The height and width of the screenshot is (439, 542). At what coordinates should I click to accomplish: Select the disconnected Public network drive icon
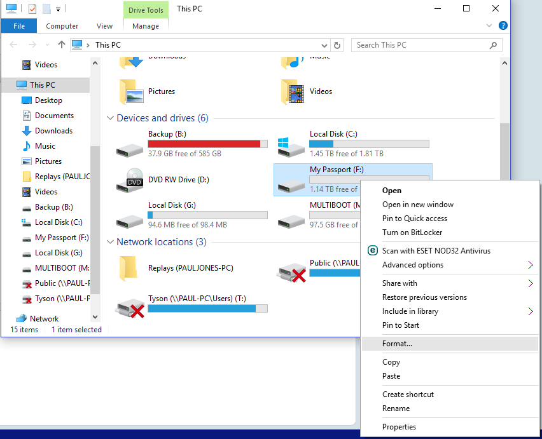point(291,273)
